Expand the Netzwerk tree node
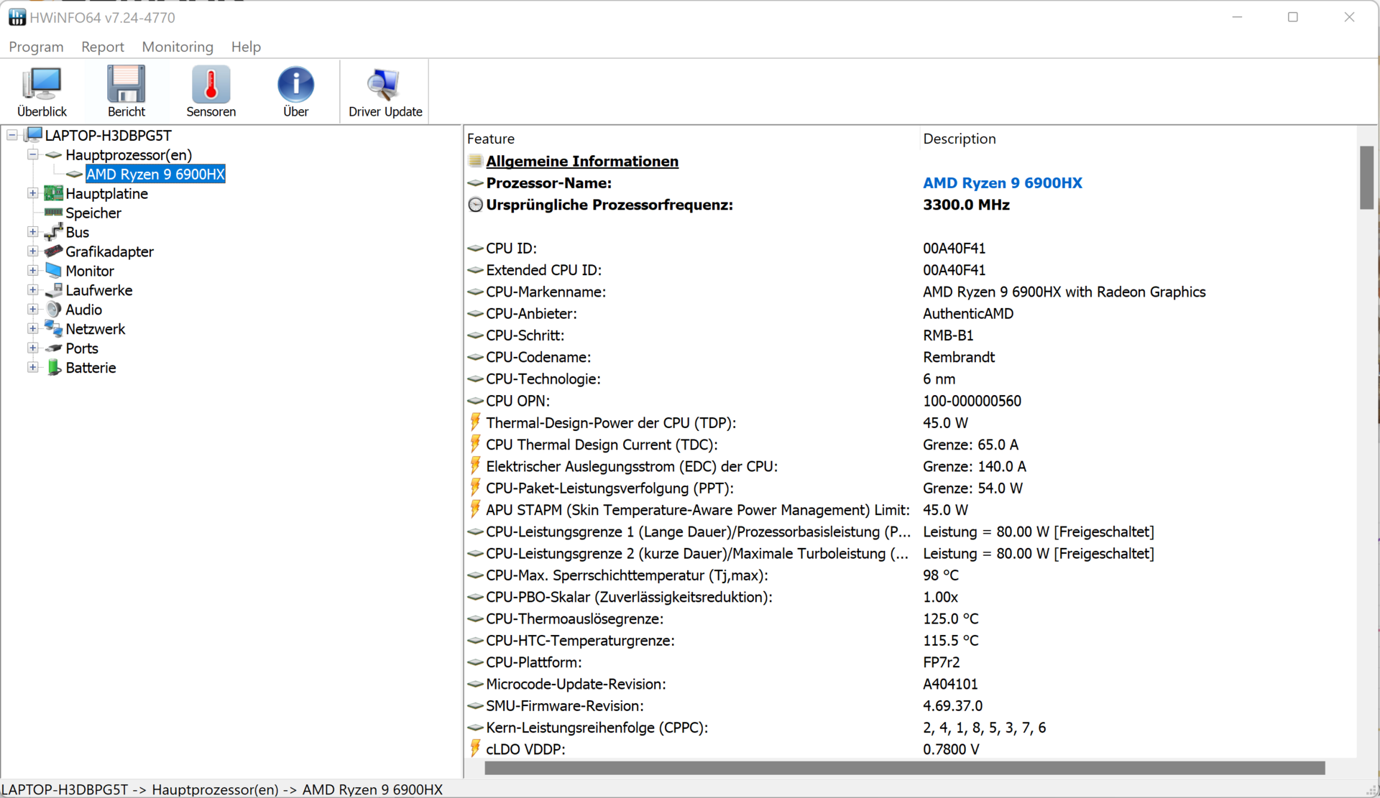The image size is (1380, 798). pos(33,329)
